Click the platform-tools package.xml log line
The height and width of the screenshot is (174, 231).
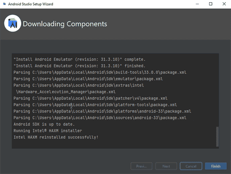[x=95, y=105]
